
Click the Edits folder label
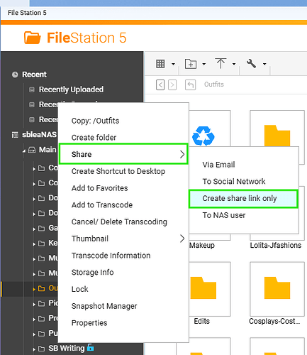(x=201, y=321)
